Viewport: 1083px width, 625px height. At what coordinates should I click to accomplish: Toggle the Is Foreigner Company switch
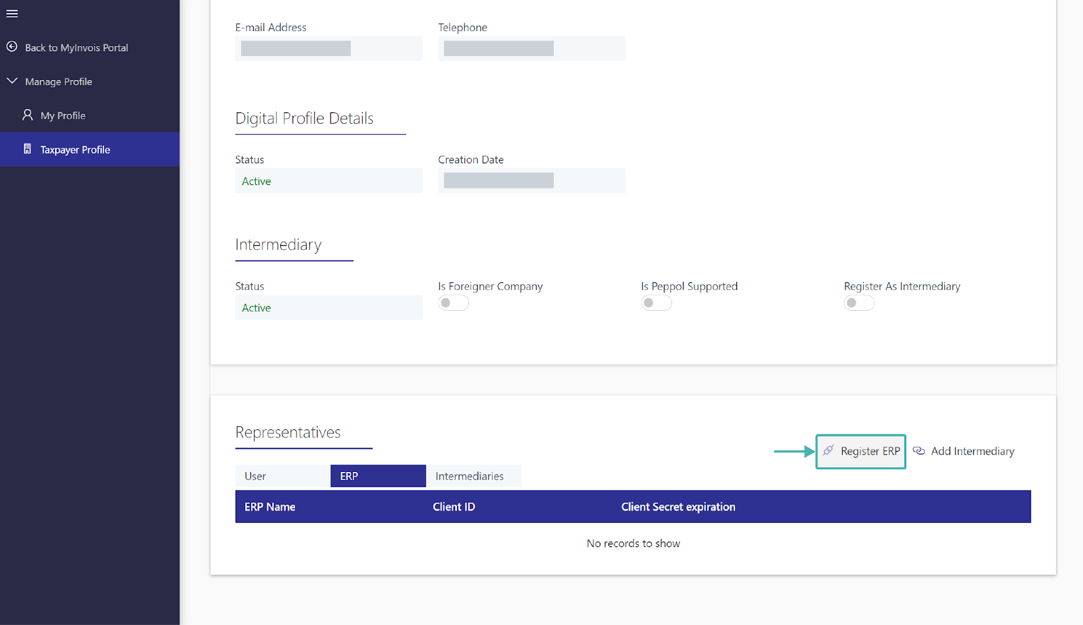pyautogui.click(x=454, y=303)
